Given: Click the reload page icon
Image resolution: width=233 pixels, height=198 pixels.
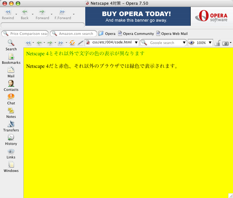Looking at the screenshot, I should click(72, 43).
